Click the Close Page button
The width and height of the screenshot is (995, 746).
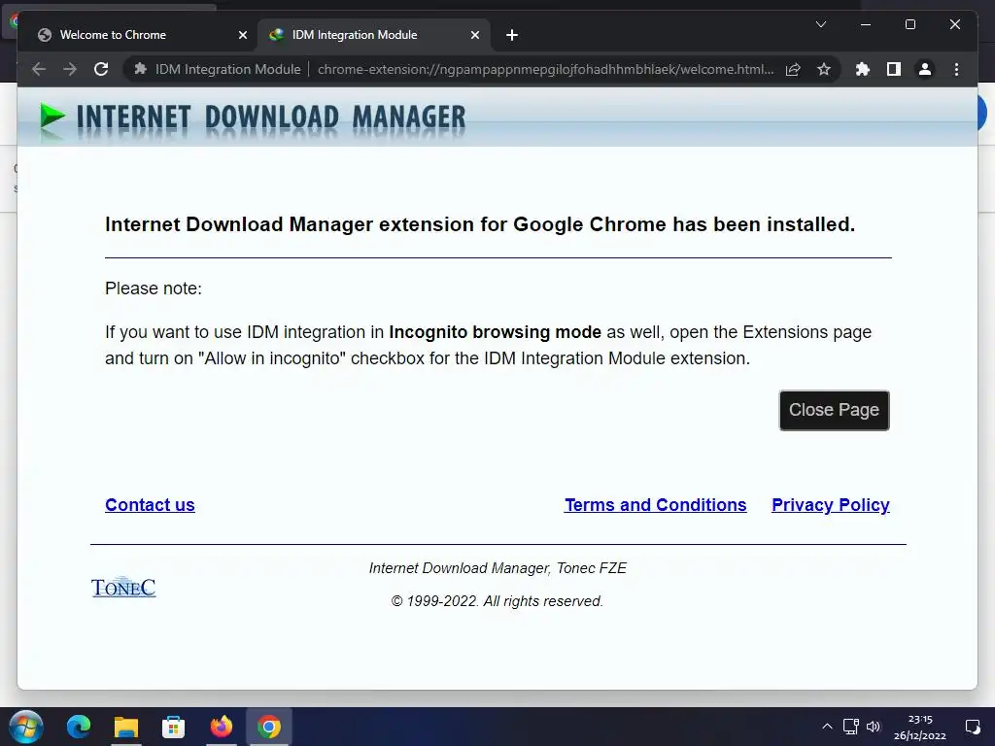point(834,410)
